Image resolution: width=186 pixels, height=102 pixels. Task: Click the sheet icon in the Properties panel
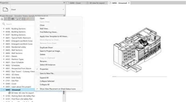click(x=5, y=10)
